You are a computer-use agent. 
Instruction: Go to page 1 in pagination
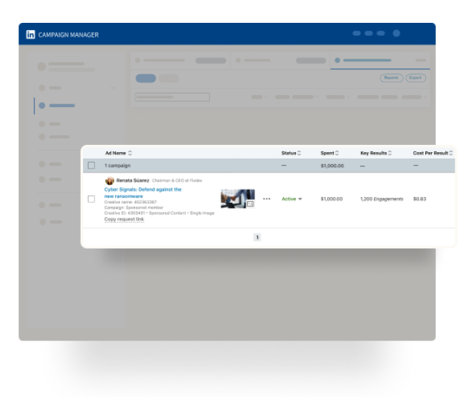[x=257, y=237]
